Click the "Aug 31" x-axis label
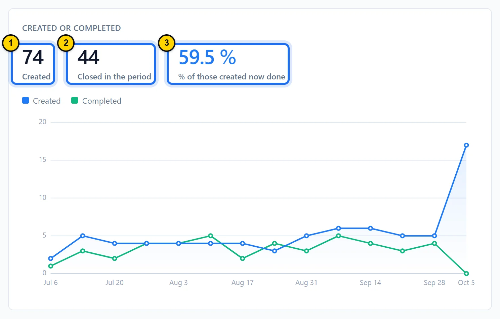This screenshot has height=319, width=500. (306, 283)
